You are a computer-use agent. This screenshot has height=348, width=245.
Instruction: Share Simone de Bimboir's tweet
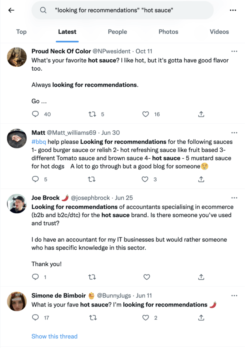[x=201, y=318]
